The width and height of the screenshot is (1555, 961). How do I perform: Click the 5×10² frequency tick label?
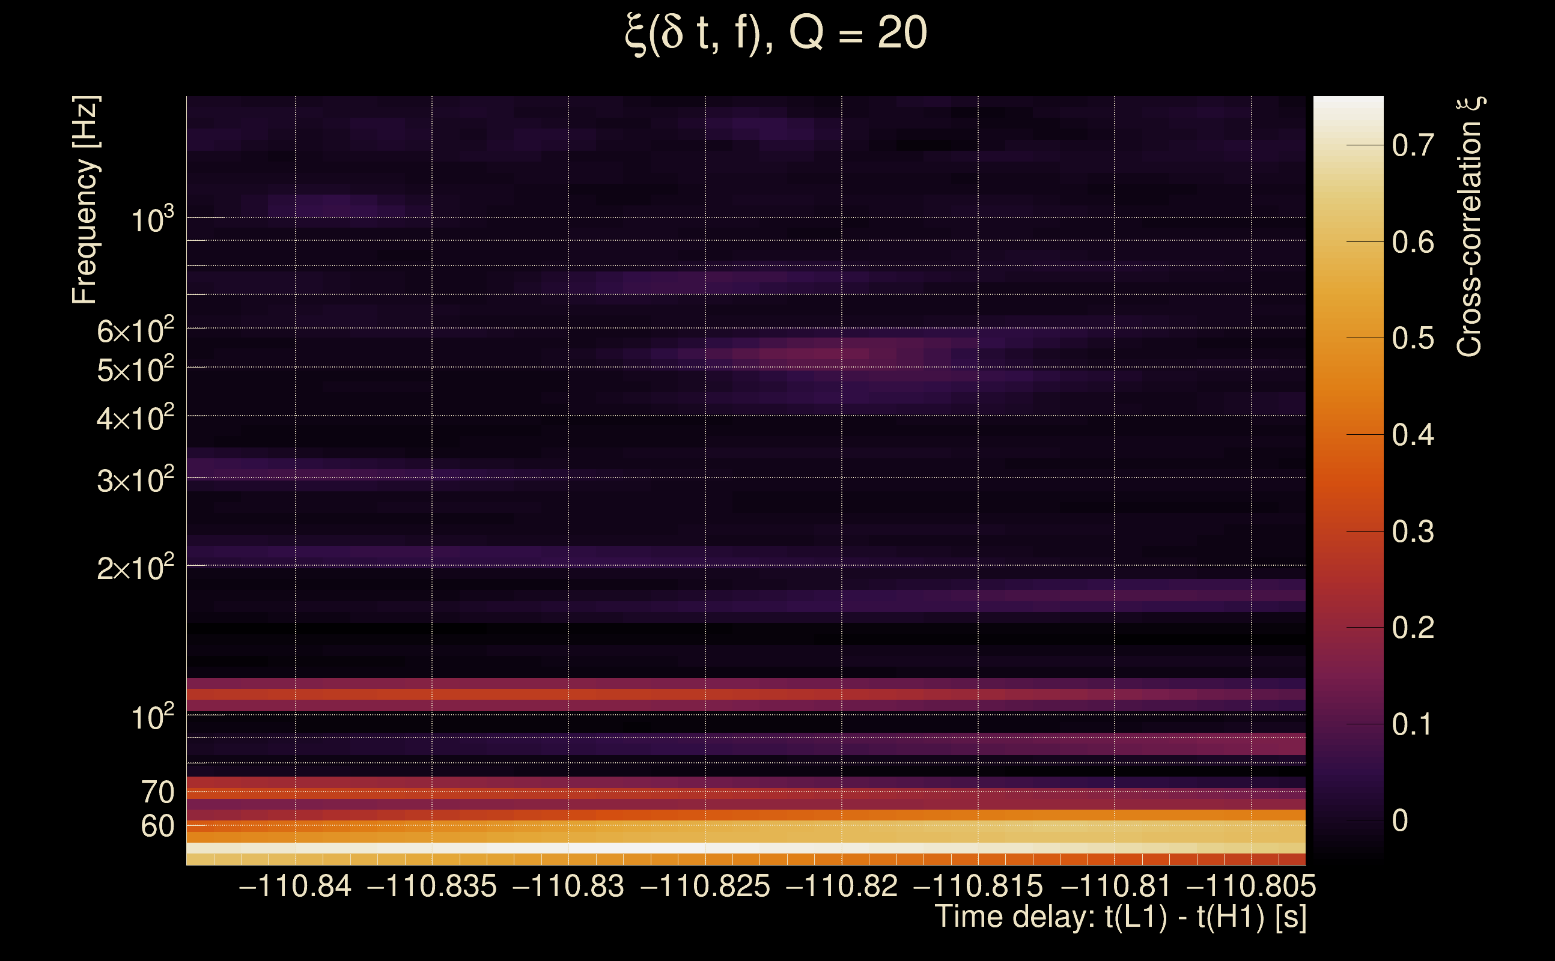pos(135,369)
